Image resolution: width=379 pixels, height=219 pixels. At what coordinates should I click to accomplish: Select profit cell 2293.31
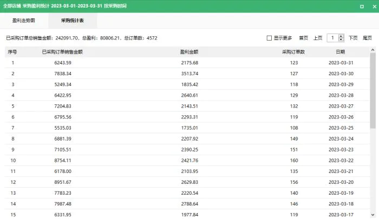[190, 117]
